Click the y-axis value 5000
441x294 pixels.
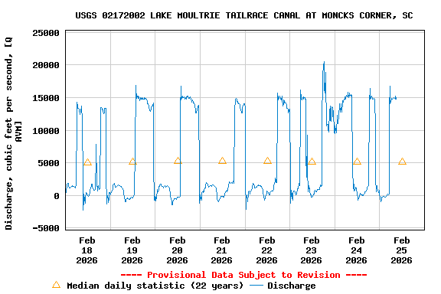point(49,163)
